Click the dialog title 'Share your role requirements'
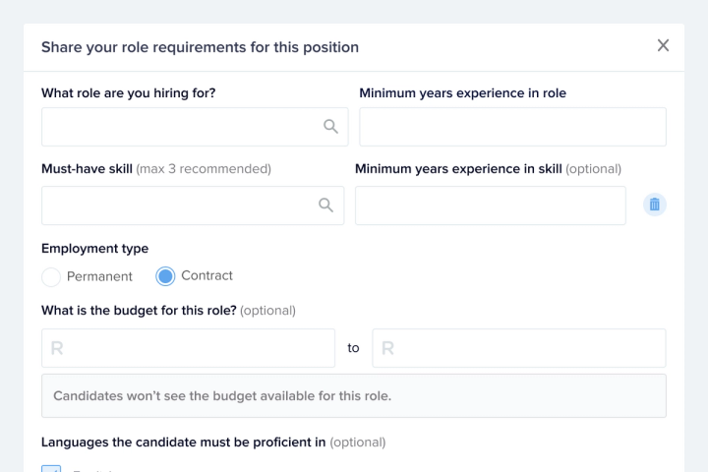 (200, 47)
